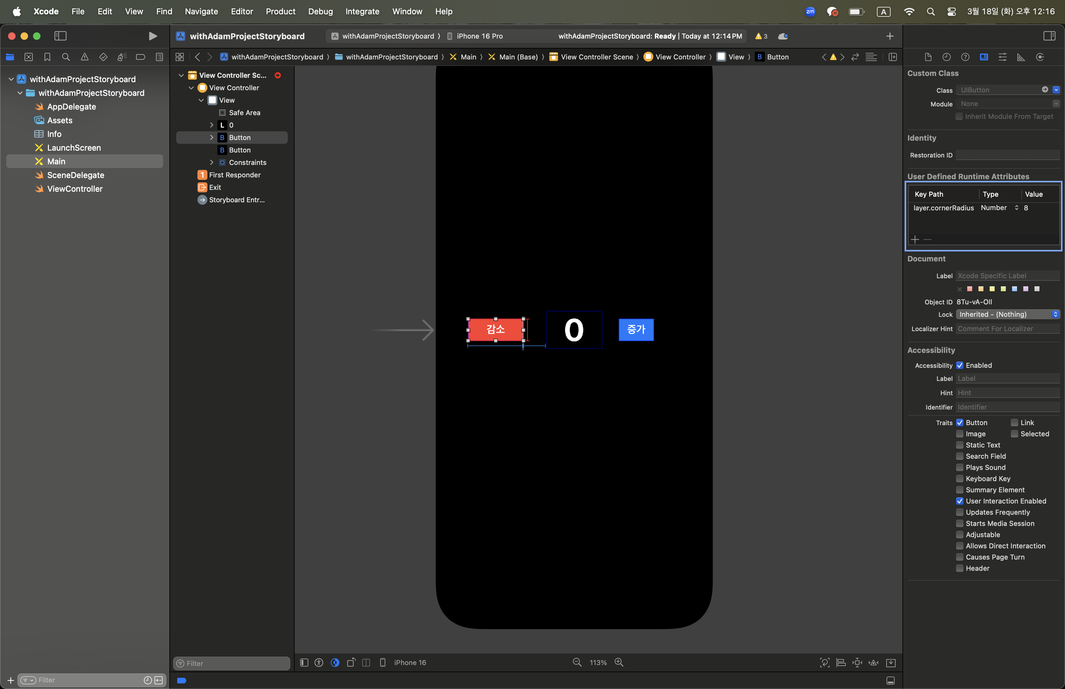Screen dimensions: 1065x689
Task: Open the Find navigator magnifier icon
Action: tap(66, 57)
